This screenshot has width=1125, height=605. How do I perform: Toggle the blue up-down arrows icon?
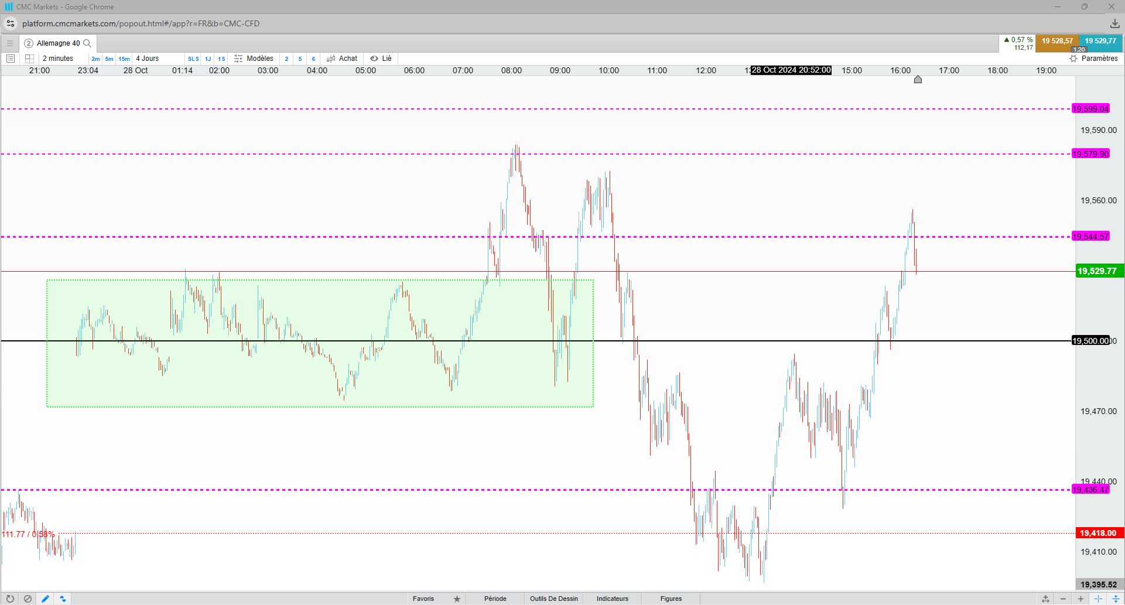click(63, 599)
